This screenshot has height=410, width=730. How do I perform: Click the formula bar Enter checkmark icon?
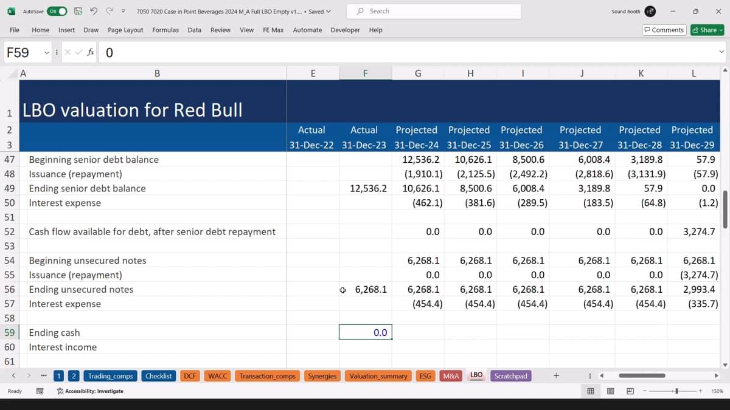78,52
